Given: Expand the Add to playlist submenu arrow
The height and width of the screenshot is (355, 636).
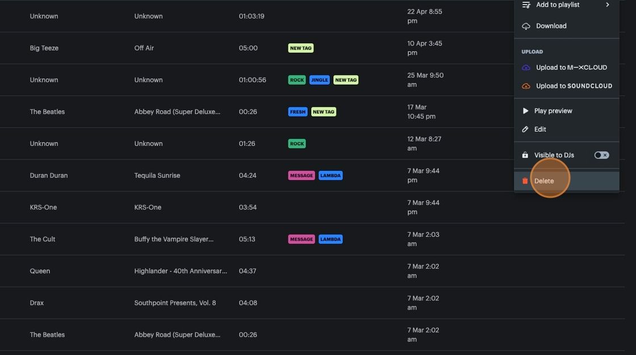Looking at the screenshot, I should tap(608, 5).
